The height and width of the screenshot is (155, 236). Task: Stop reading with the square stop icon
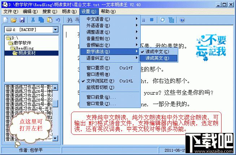coord(152,20)
